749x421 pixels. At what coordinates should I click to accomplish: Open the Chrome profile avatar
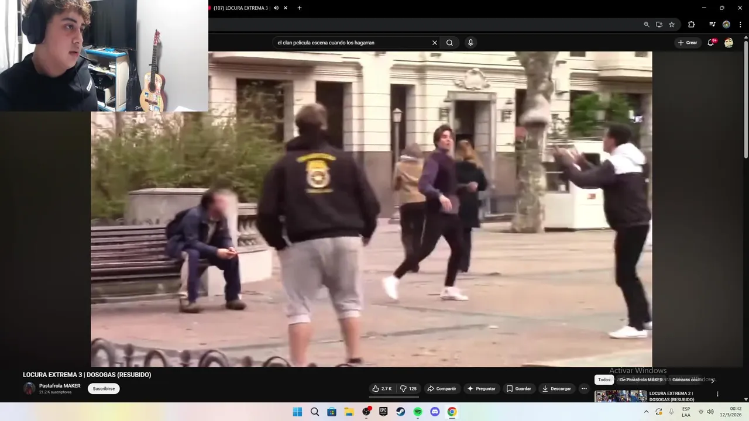point(726,25)
